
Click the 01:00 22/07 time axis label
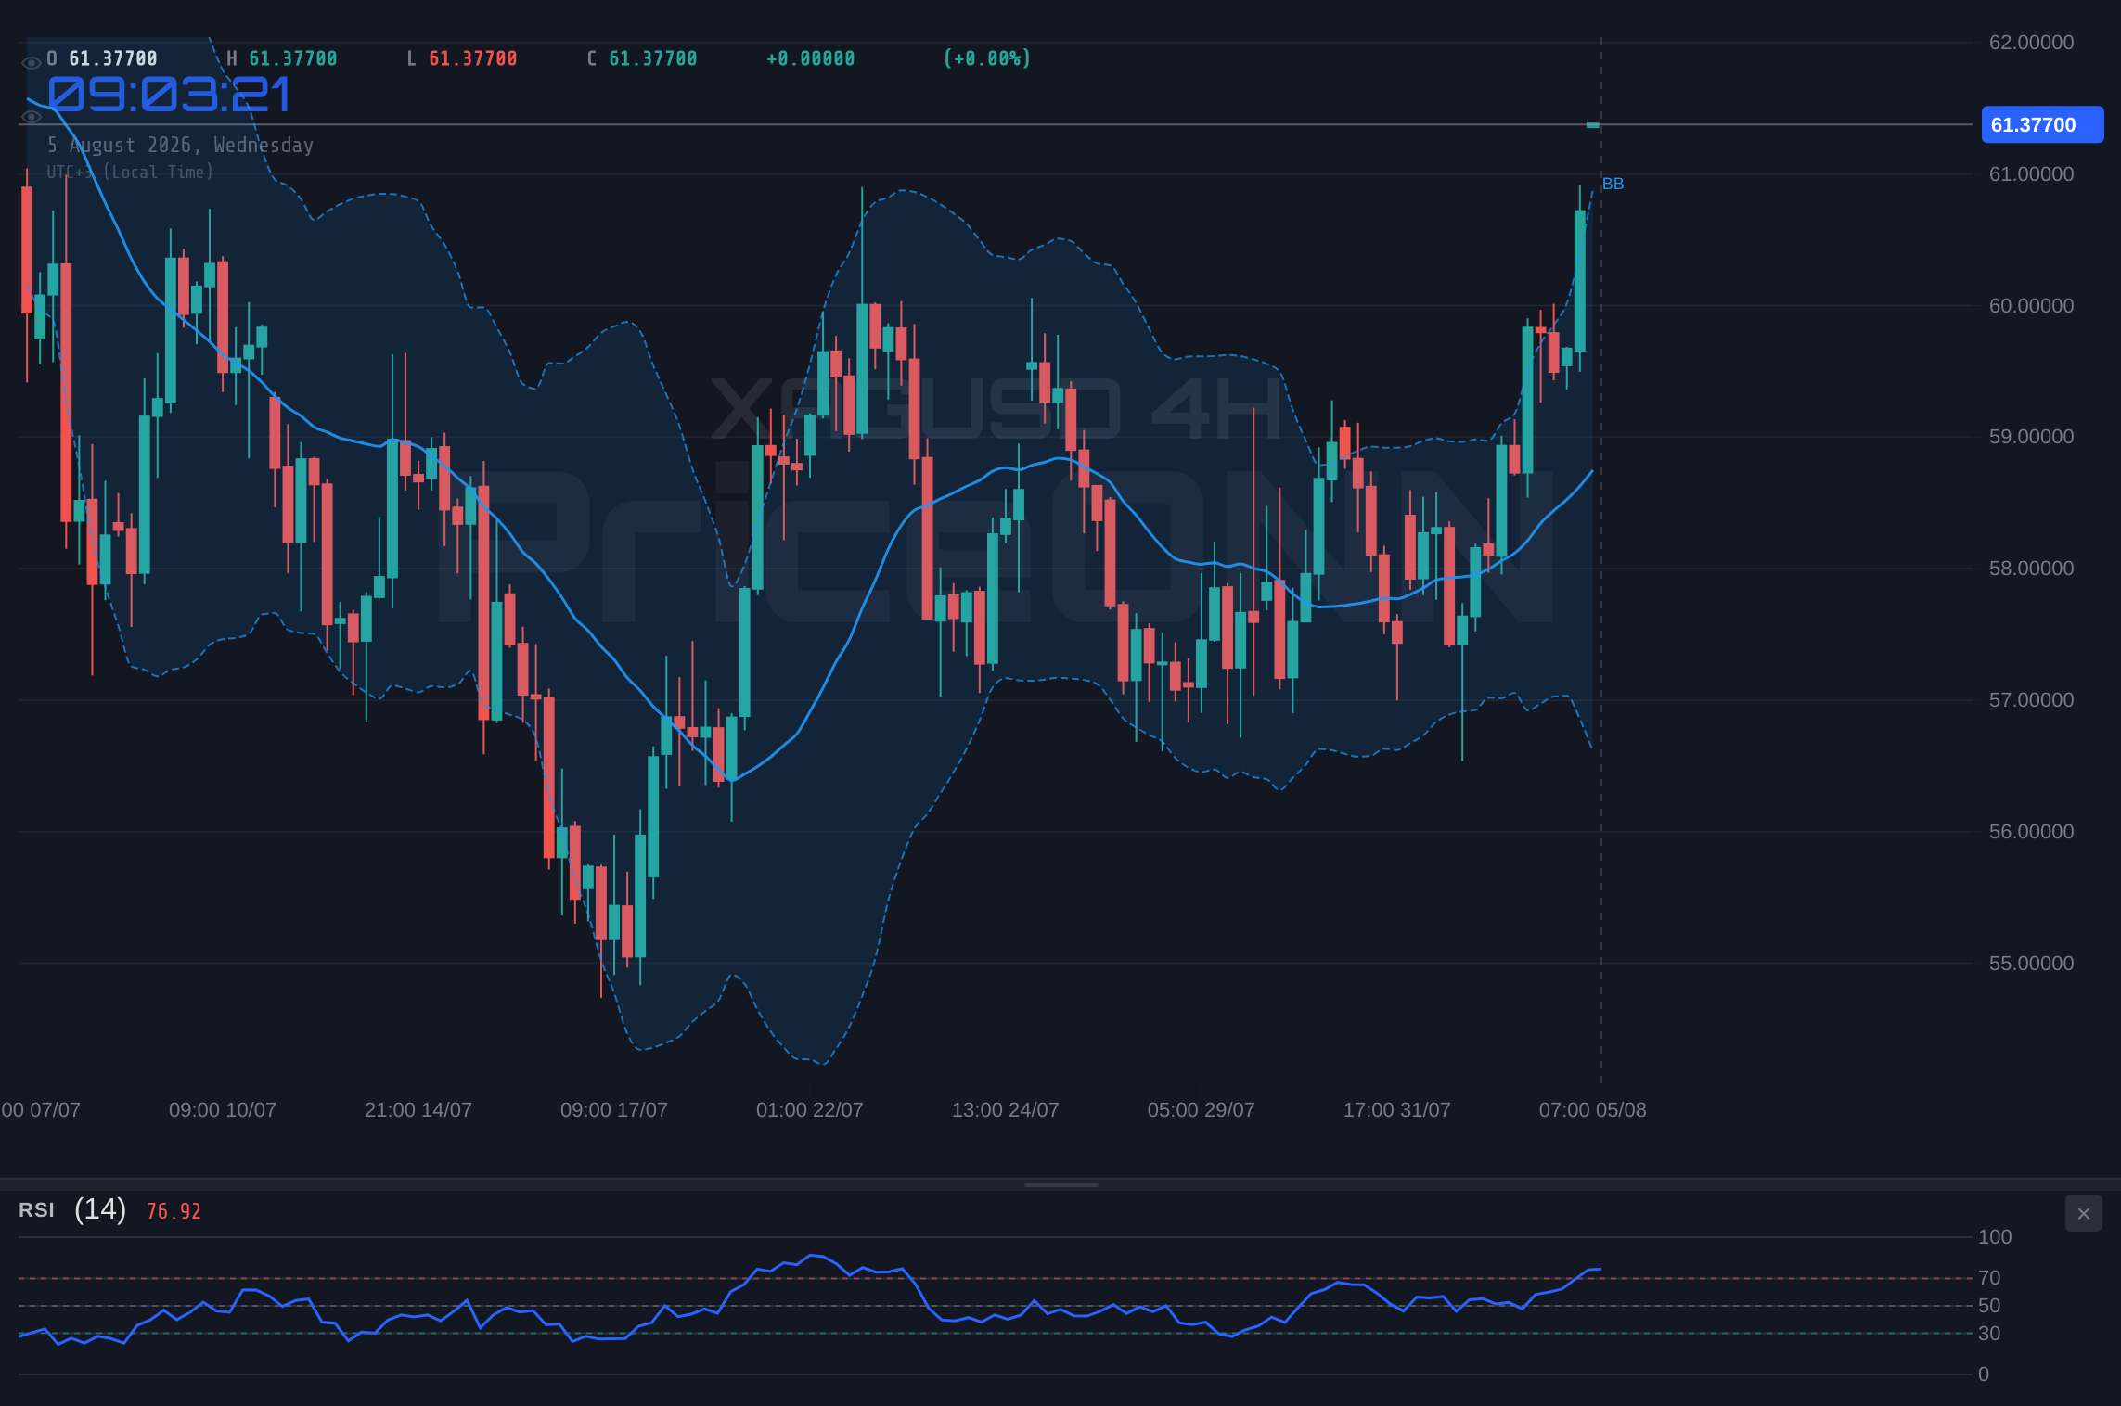click(x=809, y=1109)
